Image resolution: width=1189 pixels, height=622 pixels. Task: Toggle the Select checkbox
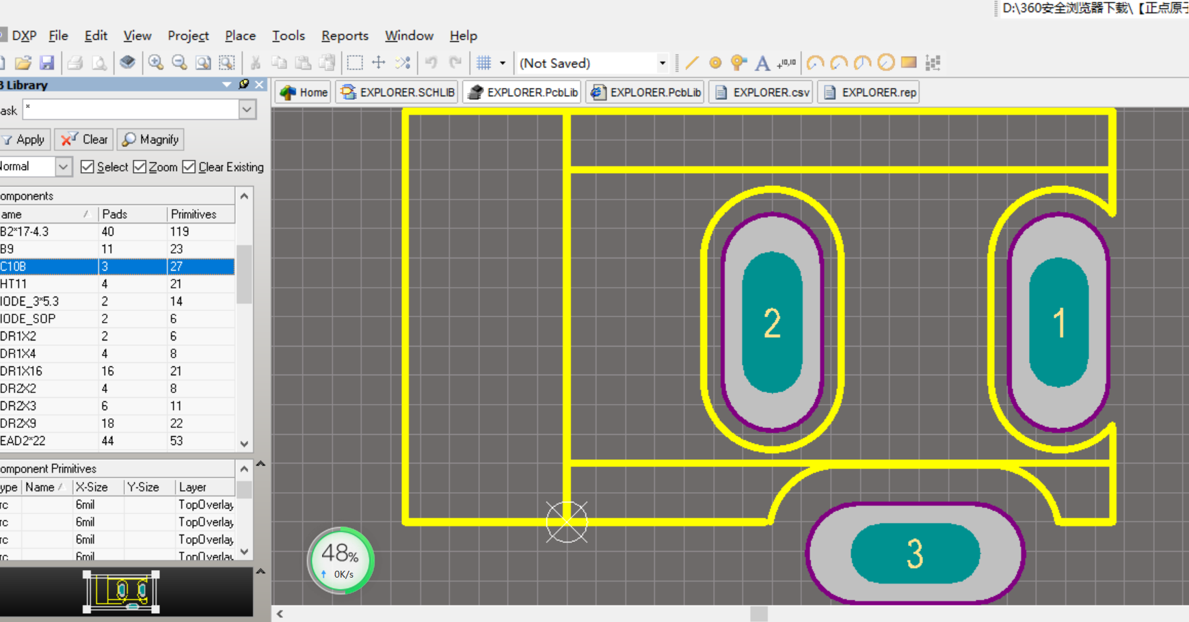click(x=87, y=167)
